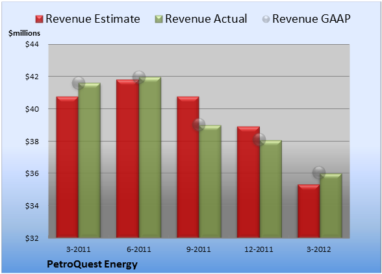The width and height of the screenshot is (382, 274).
Task: Click the '6-2011' x-axis label
Action: (138, 249)
